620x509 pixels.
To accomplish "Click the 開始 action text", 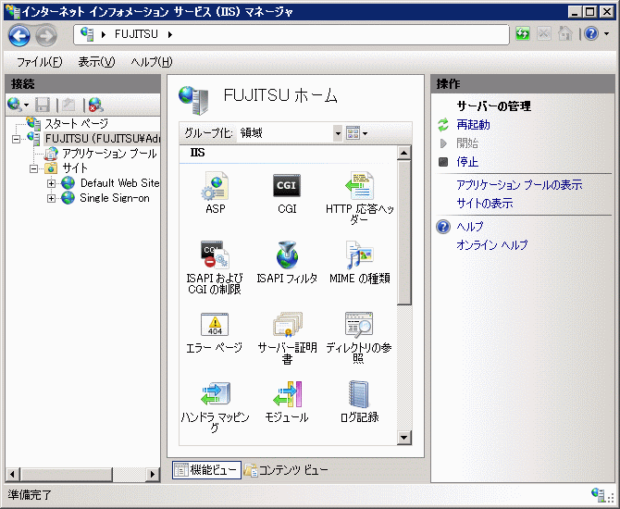I will click(x=467, y=143).
